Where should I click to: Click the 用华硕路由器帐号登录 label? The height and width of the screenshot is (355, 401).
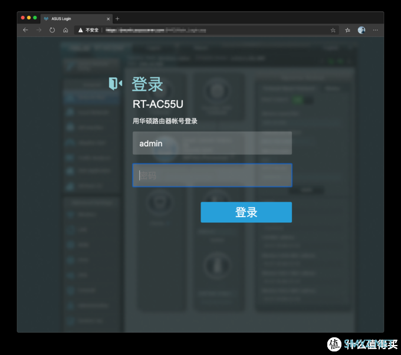tap(165, 121)
